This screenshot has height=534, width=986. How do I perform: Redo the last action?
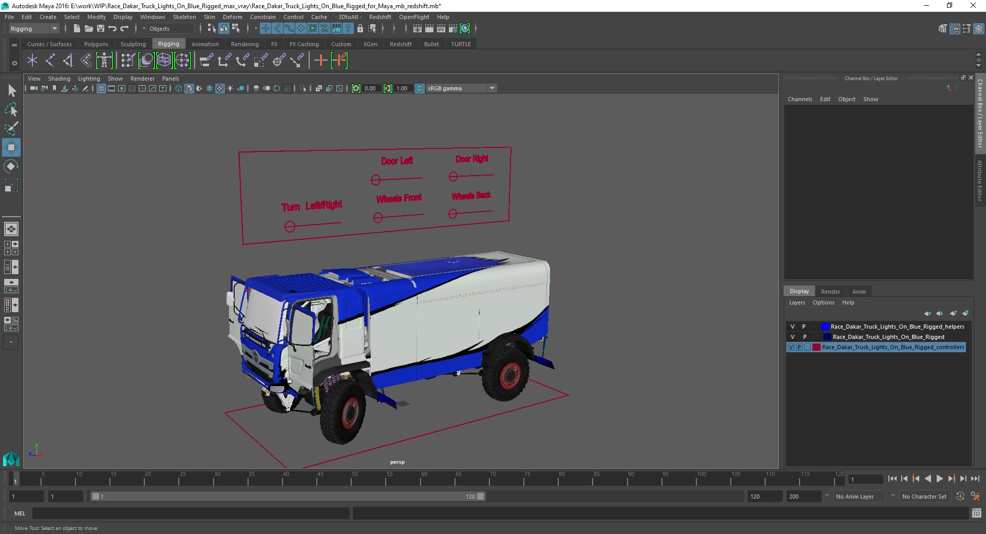(x=124, y=29)
